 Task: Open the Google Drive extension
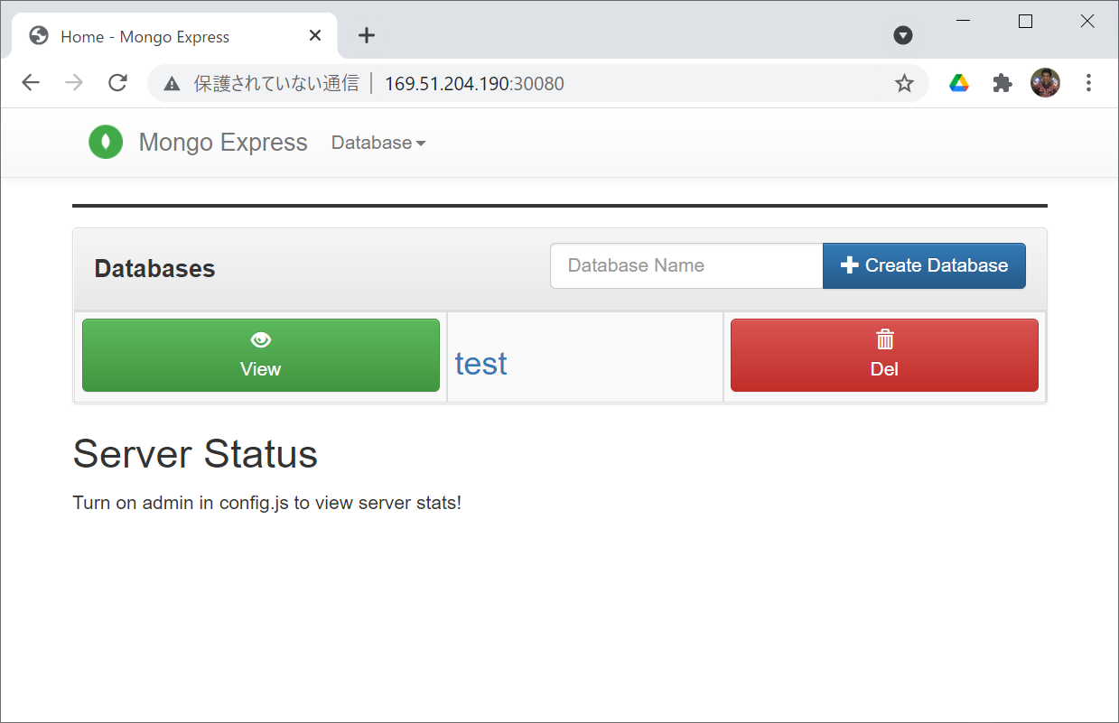point(959,83)
